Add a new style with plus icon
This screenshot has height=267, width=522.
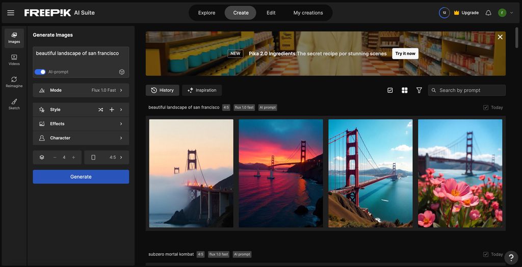(x=112, y=110)
